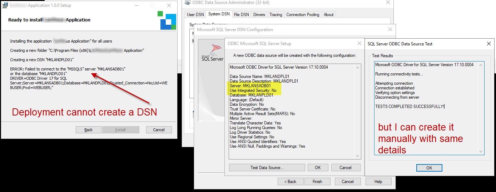Click Back in the DSN Configuration wizard
Viewport: 496px width, 192px height.
291,182
